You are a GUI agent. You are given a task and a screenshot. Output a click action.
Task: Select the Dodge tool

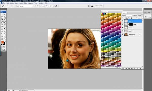(5, 29)
